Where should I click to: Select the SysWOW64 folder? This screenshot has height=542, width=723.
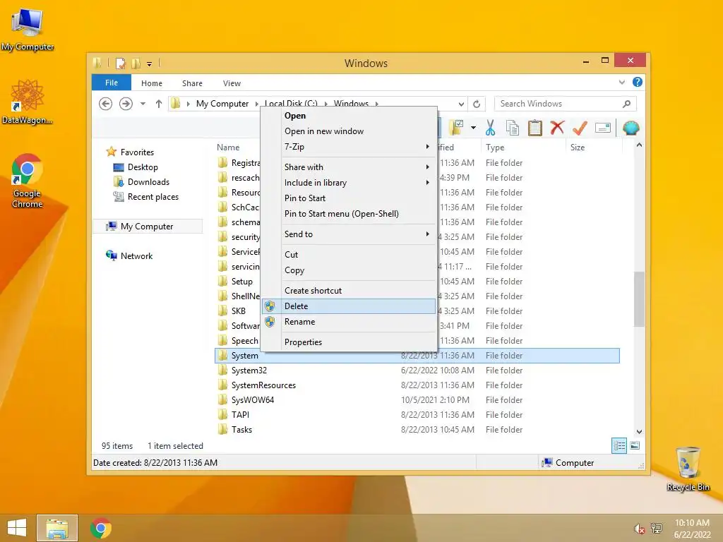[x=417, y=400]
